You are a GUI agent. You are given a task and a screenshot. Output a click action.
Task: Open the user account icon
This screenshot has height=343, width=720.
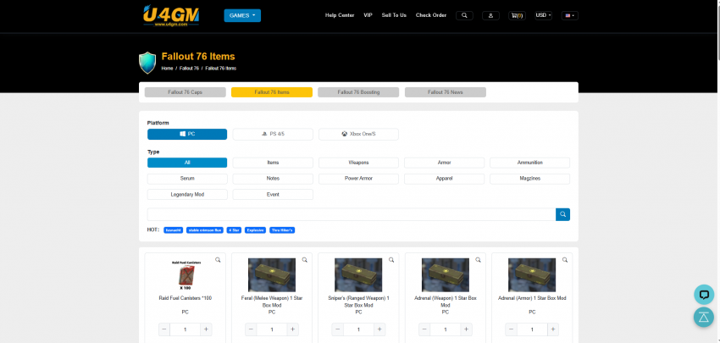point(490,15)
